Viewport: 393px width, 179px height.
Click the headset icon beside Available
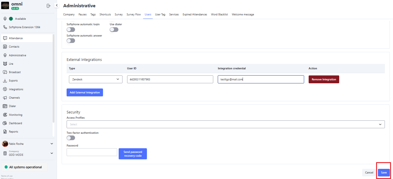(x=5, y=19)
